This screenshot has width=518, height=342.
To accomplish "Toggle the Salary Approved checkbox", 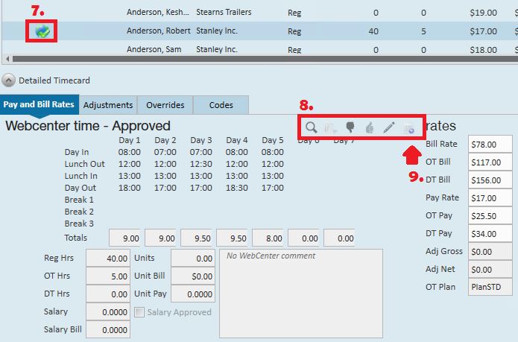I will tap(139, 312).
